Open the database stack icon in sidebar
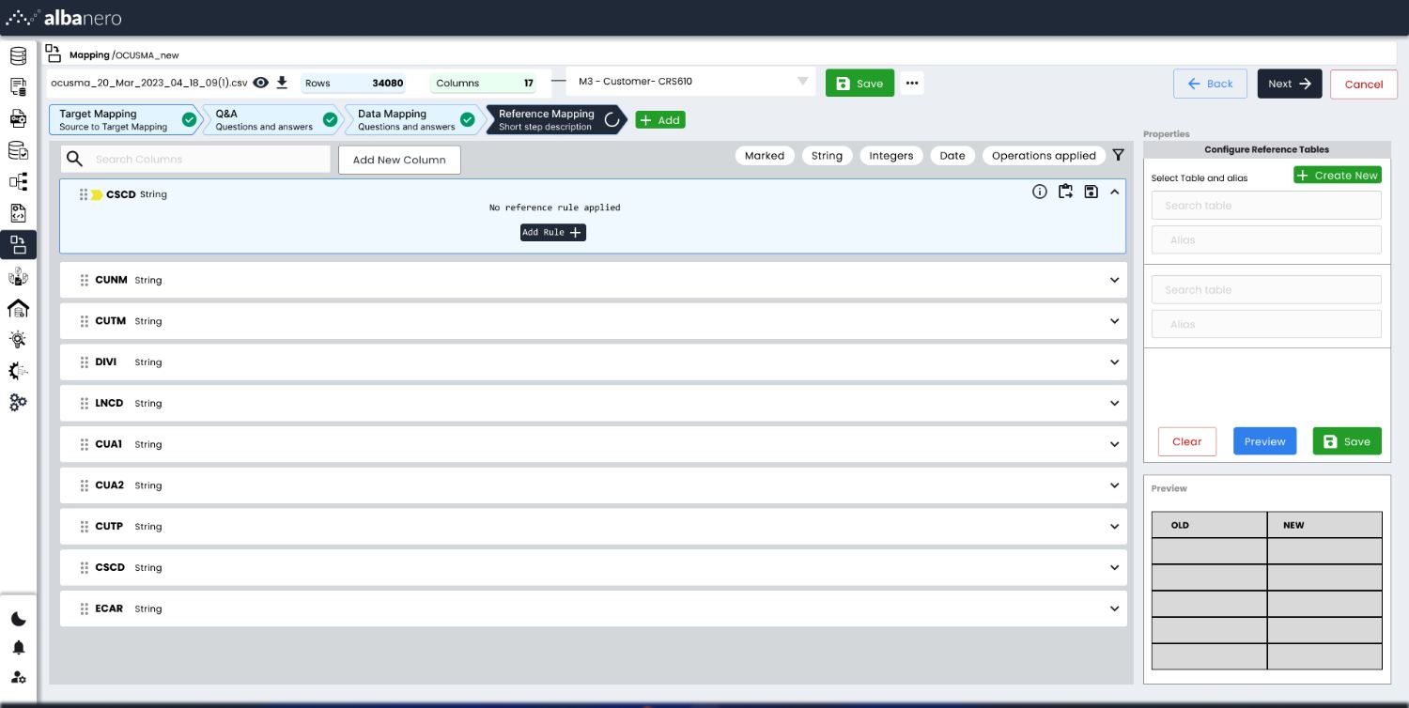The width and height of the screenshot is (1409, 708). click(18, 55)
